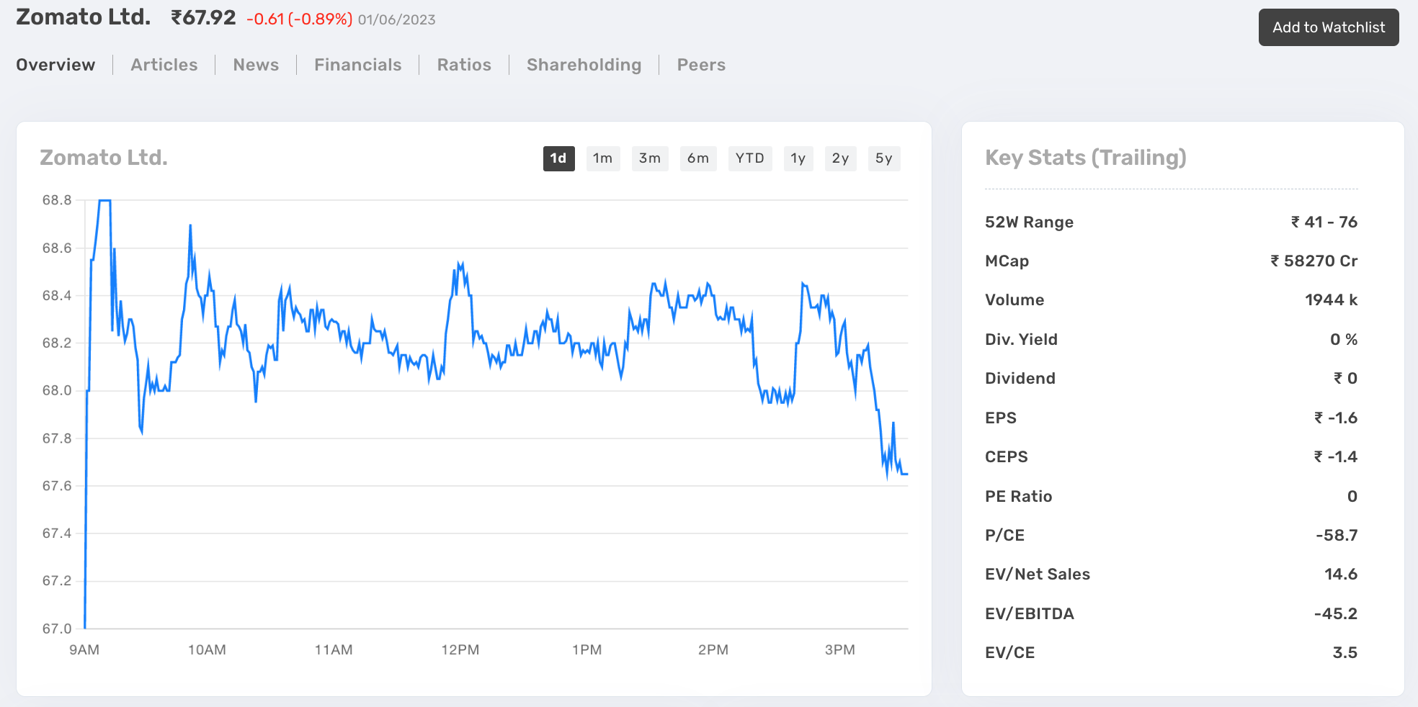Screen dimensions: 1418x707
Task: Select the 1d chart range
Action: pyautogui.click(x=558, y=158)
